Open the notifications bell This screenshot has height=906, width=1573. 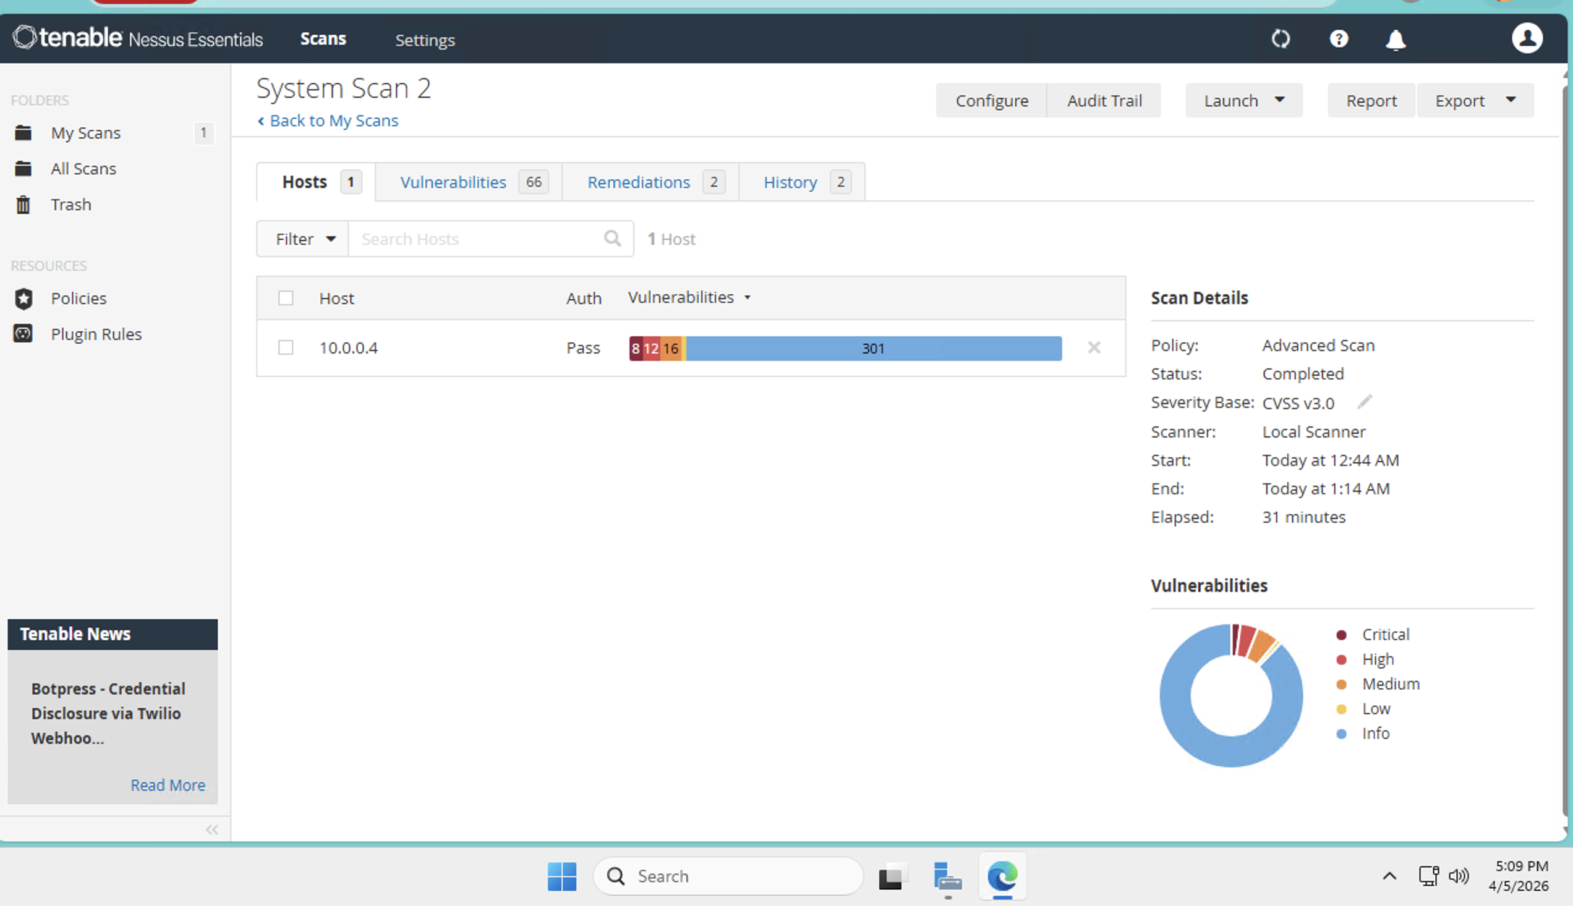click(x=1395, y=40)
